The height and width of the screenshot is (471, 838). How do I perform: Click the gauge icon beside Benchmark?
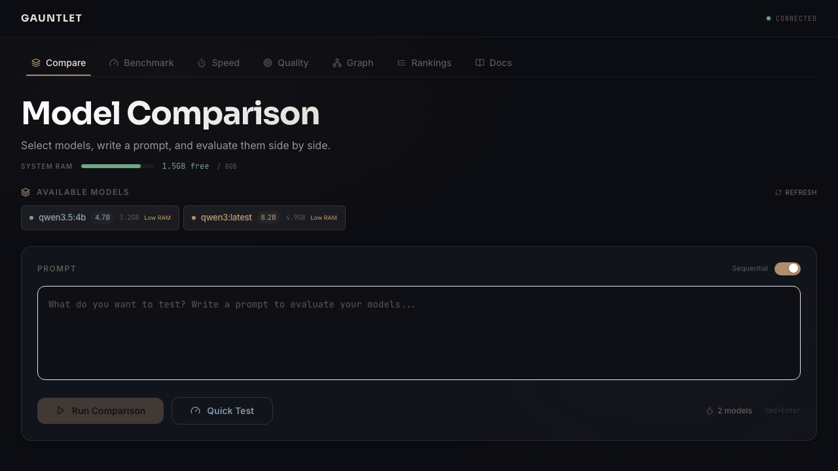[x=113, y=63]
